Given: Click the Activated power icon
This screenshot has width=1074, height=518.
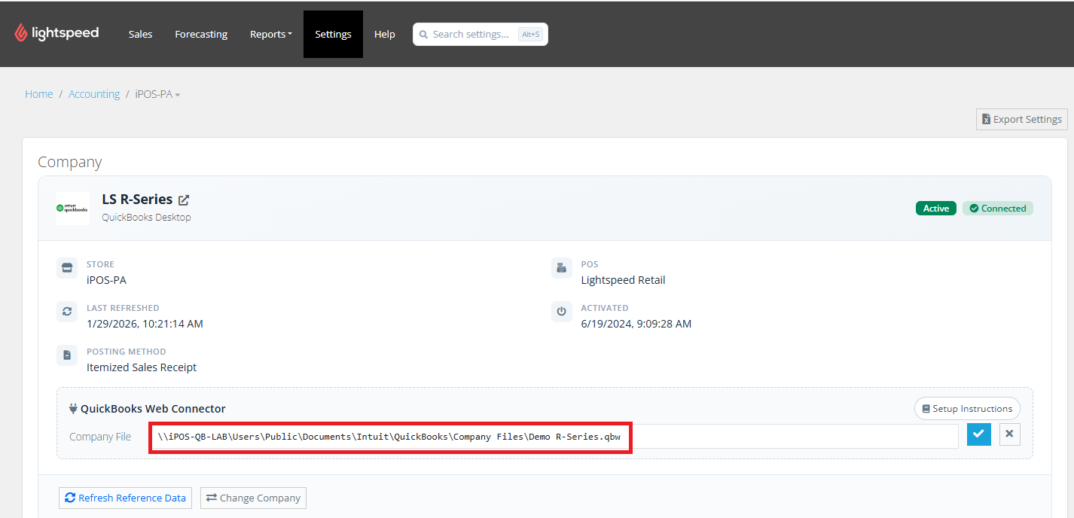Looking at the screenshot, I should (561, 312).
